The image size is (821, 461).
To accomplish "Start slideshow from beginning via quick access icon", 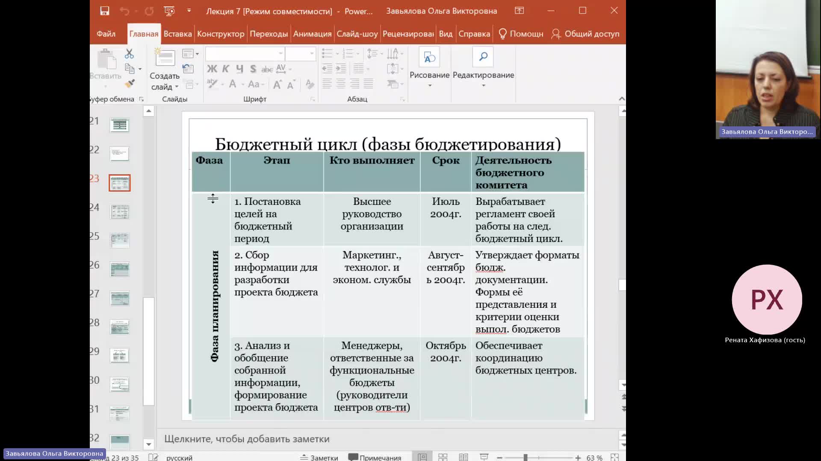I will pyautogui.click(x=169, y=11).
